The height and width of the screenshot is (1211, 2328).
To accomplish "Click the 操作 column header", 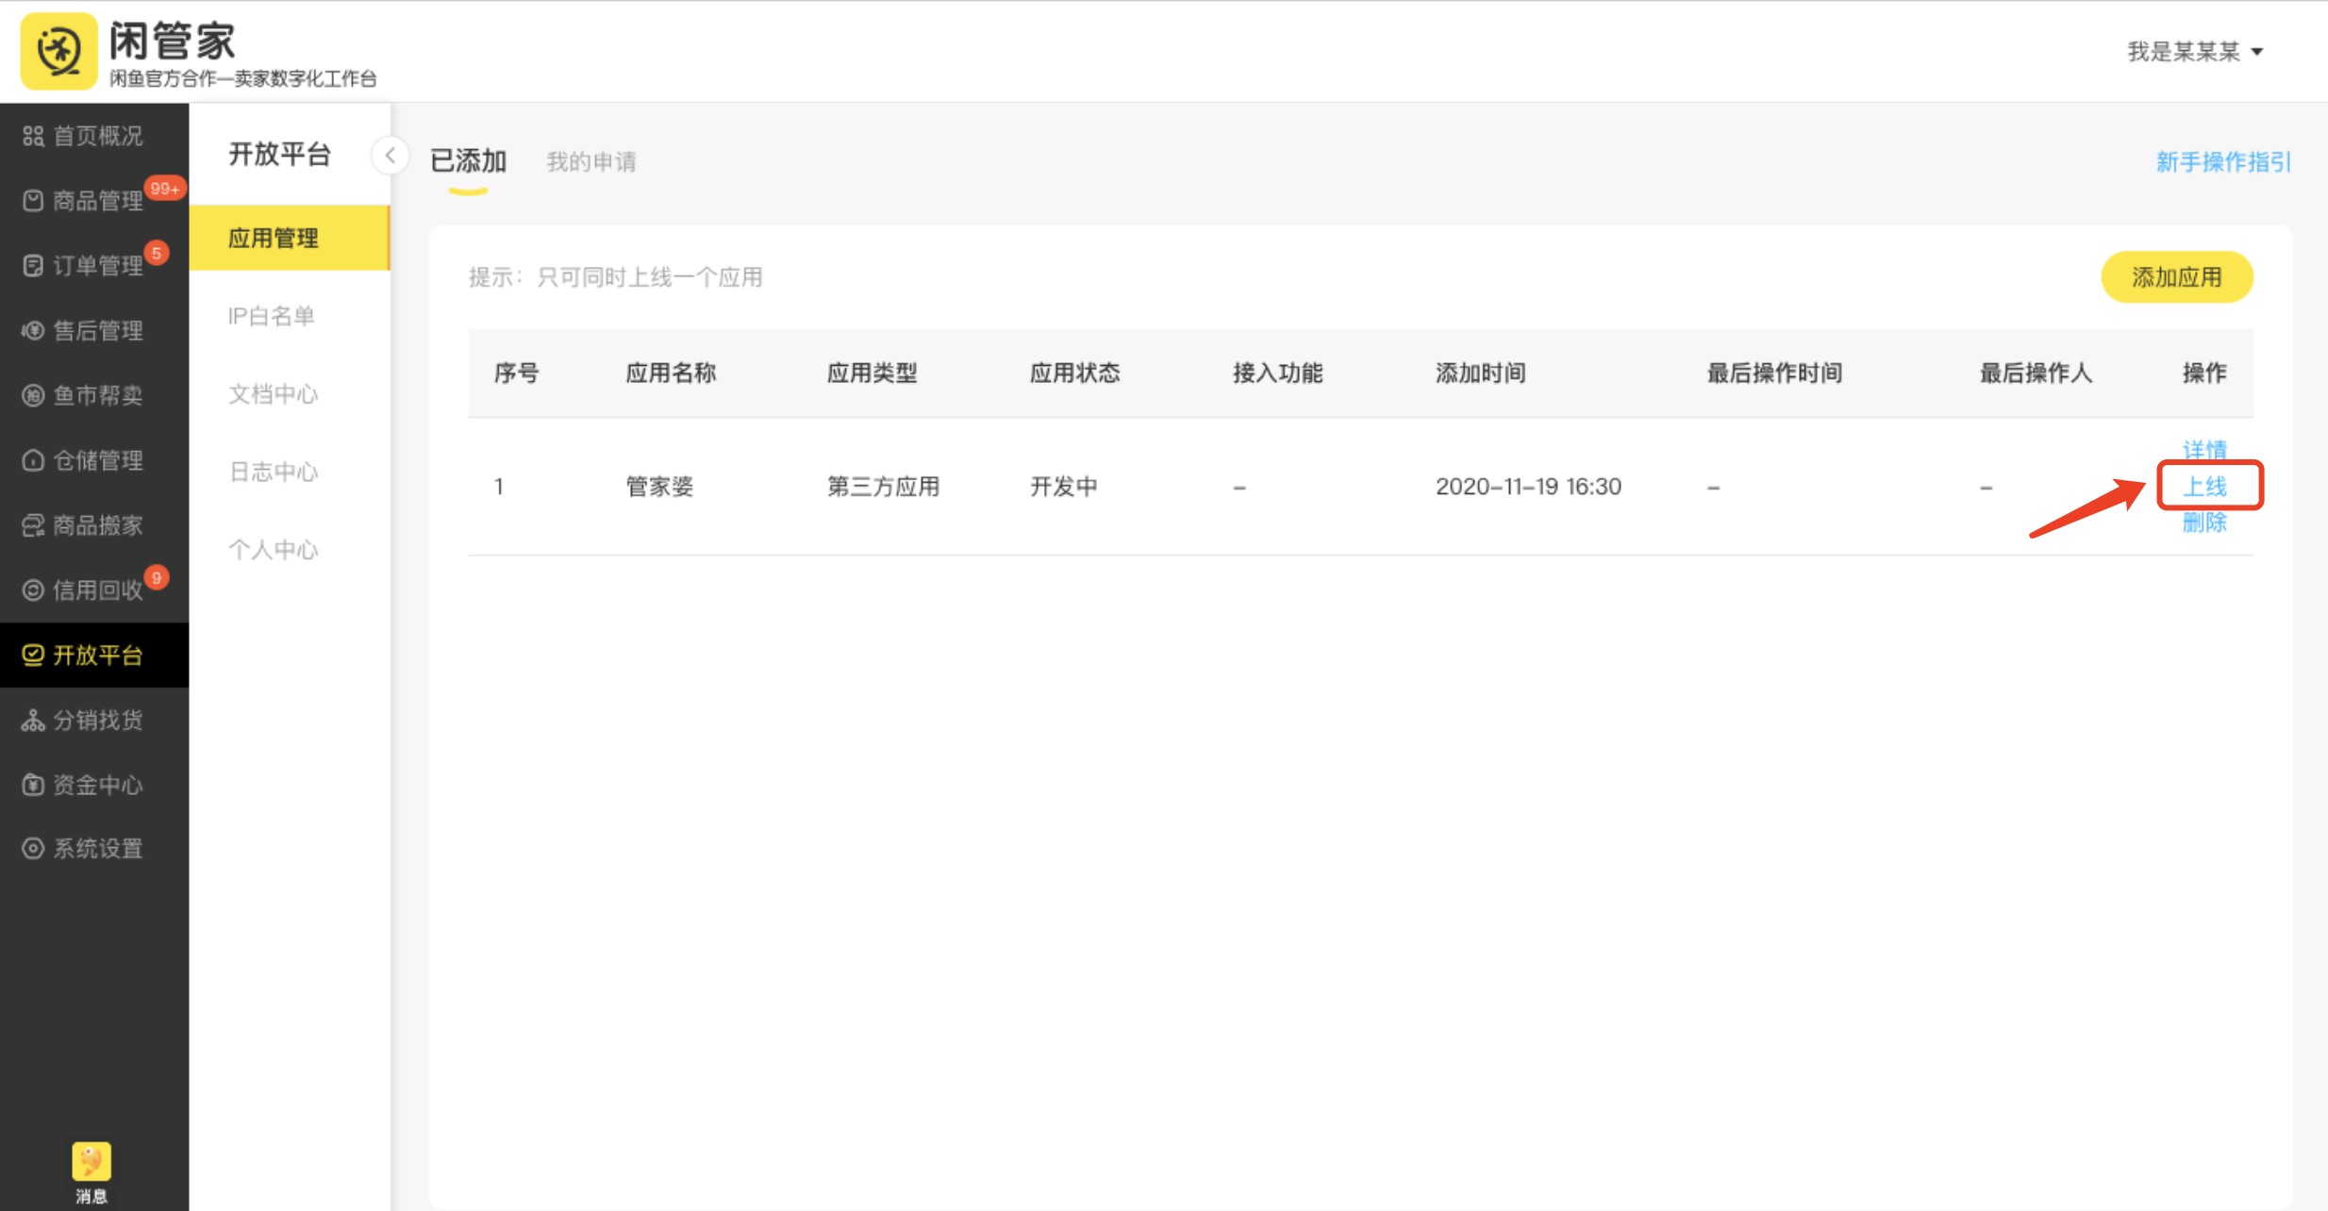I will 2204,373.
